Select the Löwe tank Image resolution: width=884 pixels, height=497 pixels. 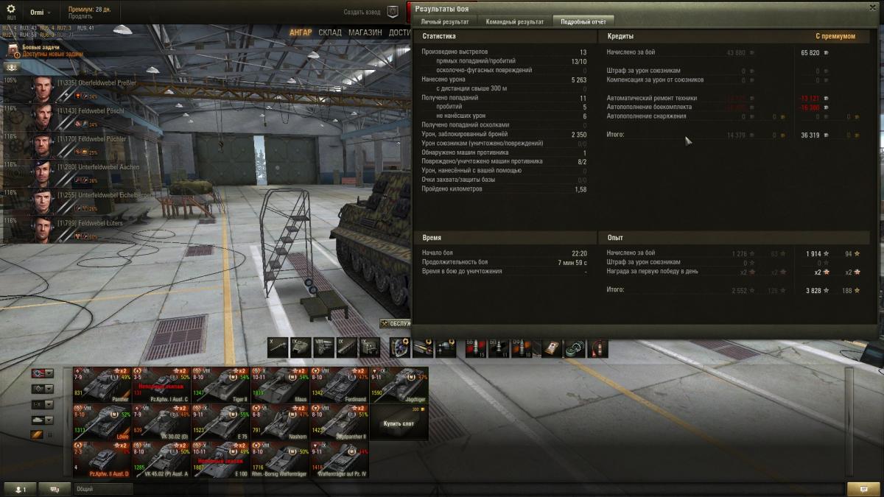[x=102, y=422]
